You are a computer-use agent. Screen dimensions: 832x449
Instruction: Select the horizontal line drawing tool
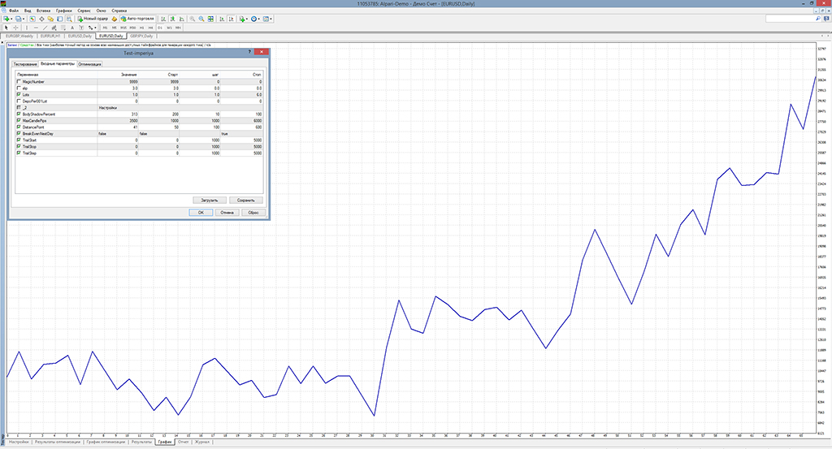pos(36,28)
